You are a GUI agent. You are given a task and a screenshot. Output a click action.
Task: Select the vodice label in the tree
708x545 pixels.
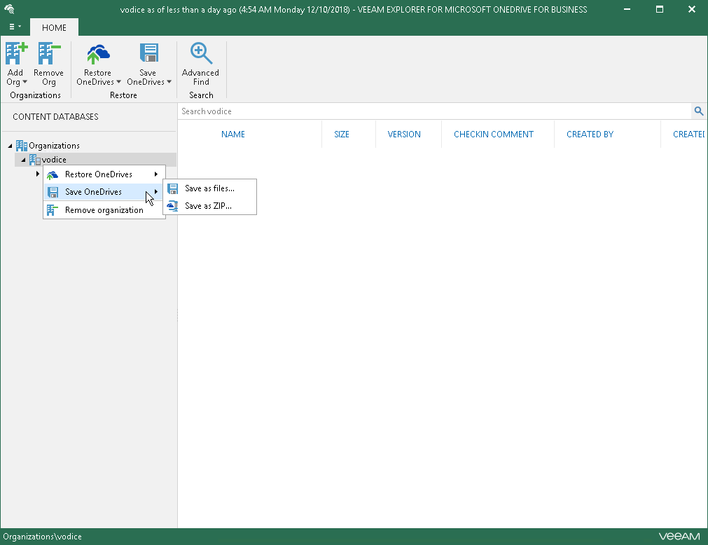pos(54,160)
